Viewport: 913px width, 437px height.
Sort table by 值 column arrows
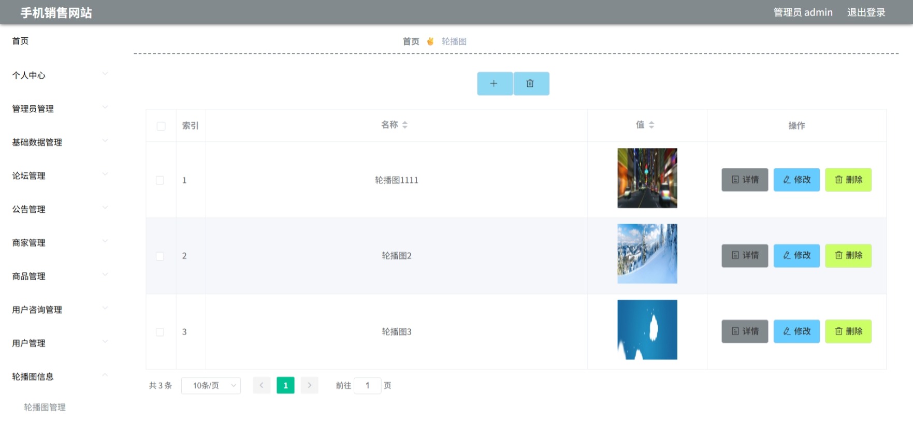tap(651, 125)
